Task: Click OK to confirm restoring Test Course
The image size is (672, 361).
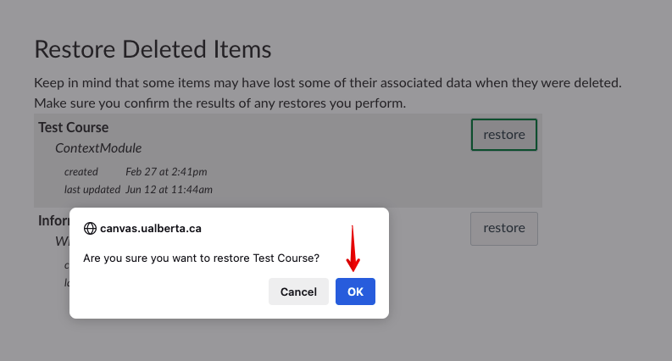Action: point(355,292)
